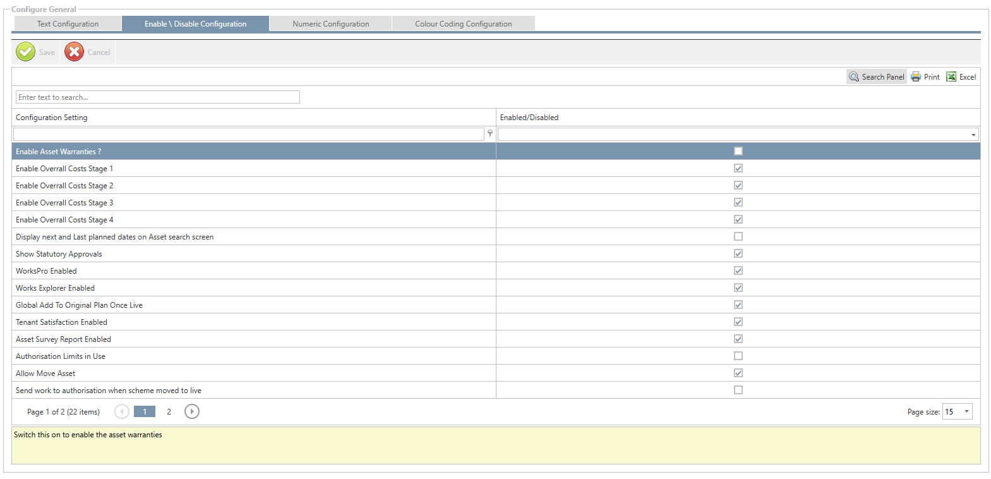This screenshot has width=991, height=479.
Task: Open the Search Panel magnifier icon
Action: 854,77
